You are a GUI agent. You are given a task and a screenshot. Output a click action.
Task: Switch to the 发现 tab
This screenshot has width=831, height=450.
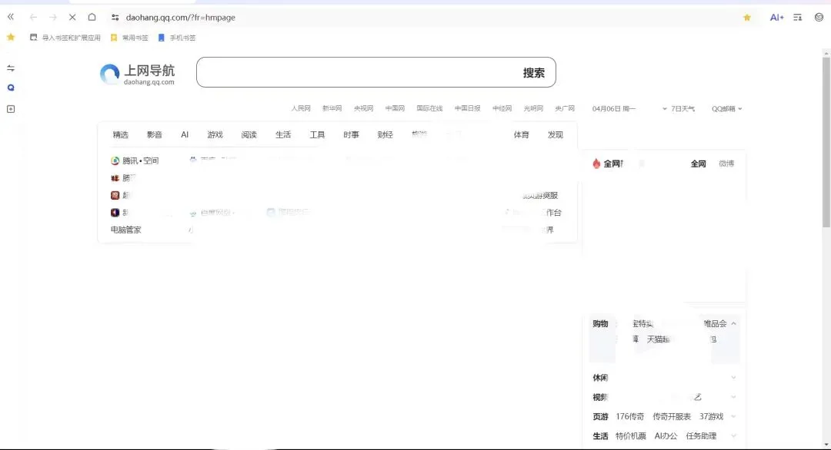point(555,135)
